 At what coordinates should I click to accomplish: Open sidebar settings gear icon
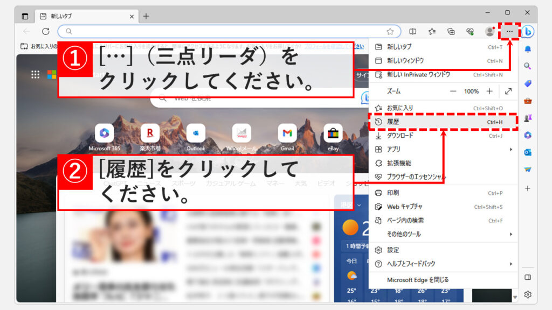click(528, 294)
